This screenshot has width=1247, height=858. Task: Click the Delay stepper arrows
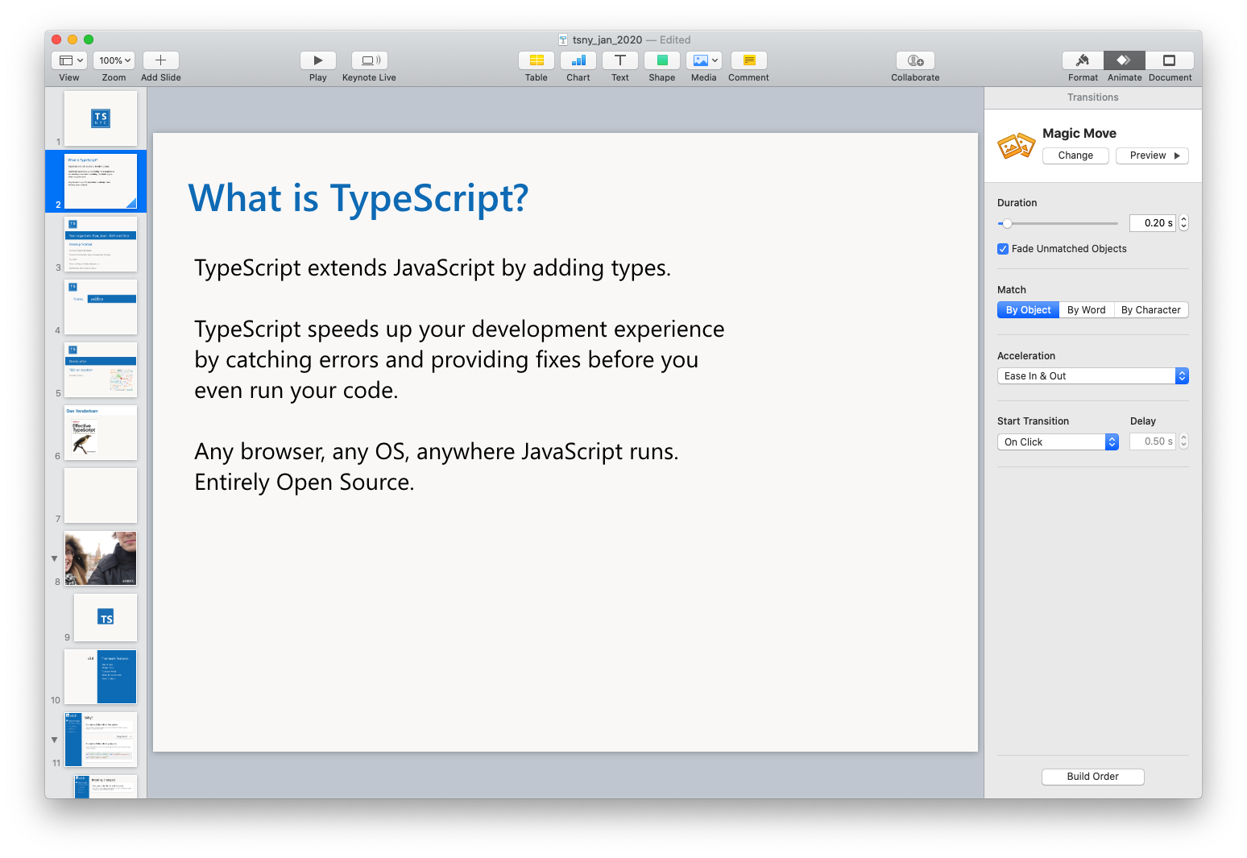(x=1183, y=441)
